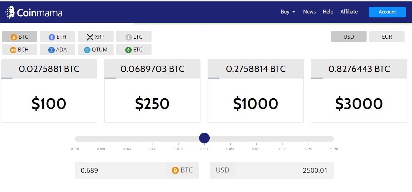Click the USD amount input field
Viewport: 412px width, 192px height.
click(284, 170)
